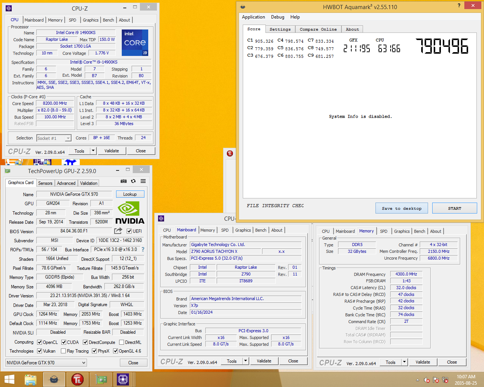Expand Tools dropdown arrow in Memory CPU-Z window
The height and width of the screenshot is (387, 484).
coord(404,362)
